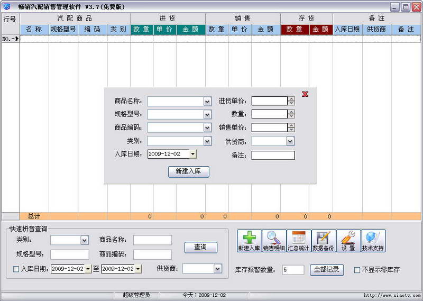Click the blue 销售 数量 column header
The height and width of the screenshot is (301, 423).
point(217,30)
